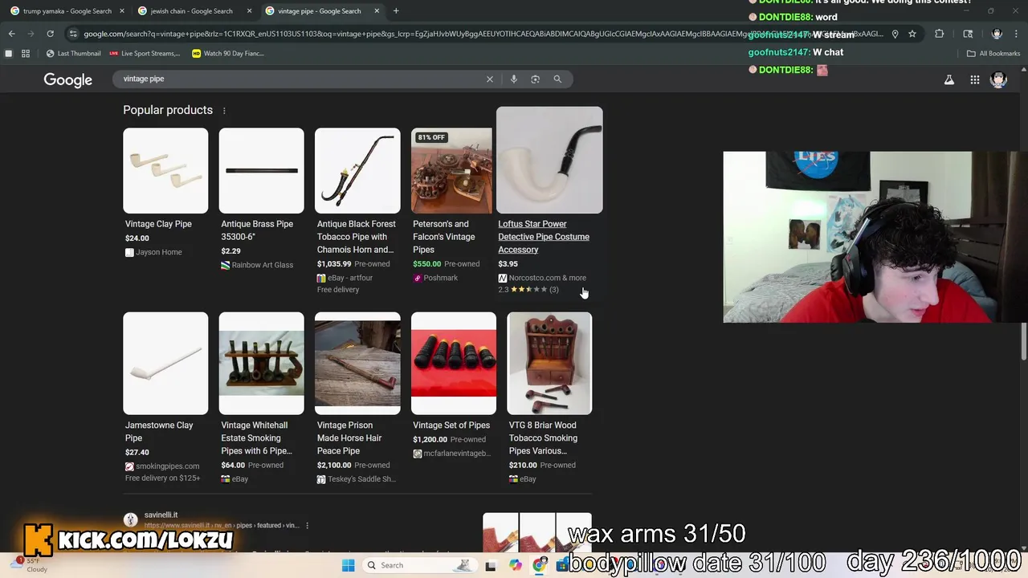Select the wooden pipe rack with drawers image
The height and width of the screenshot is (578, 1028).
coord(549,364)
